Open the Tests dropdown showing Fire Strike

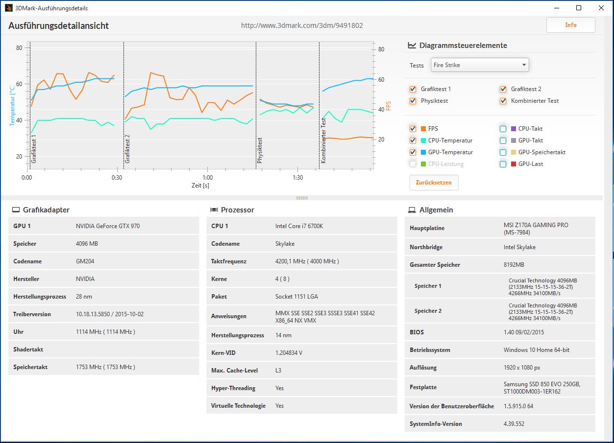pyautogui.click(x=480, y=65)
